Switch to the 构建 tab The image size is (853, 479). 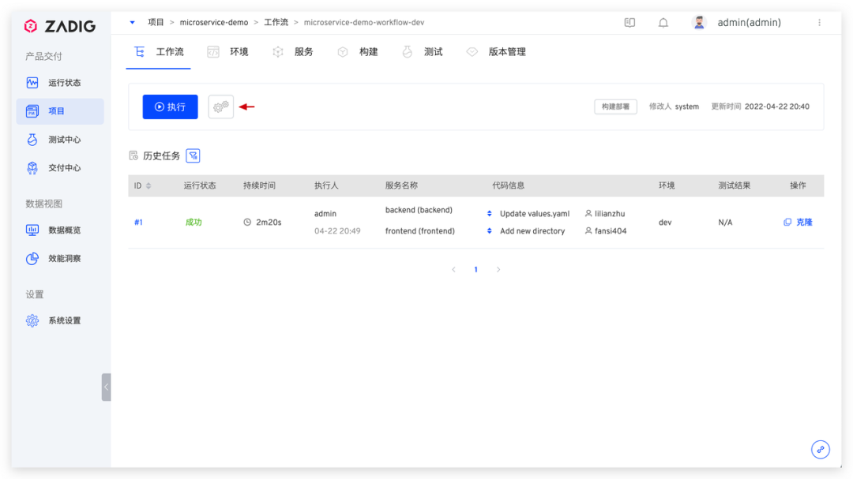tap(358, 51)
